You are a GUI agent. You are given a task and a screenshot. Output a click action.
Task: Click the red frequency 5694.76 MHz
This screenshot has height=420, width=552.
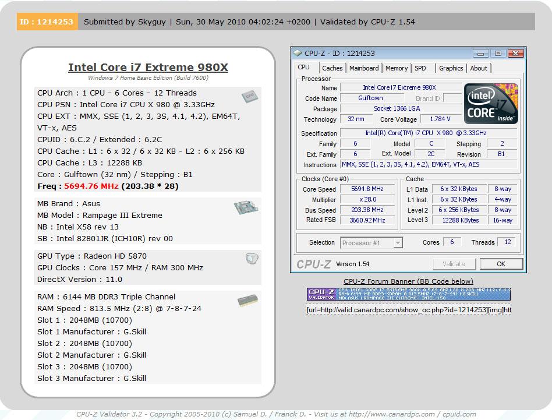pyautogui.click(x=91, y=186)
